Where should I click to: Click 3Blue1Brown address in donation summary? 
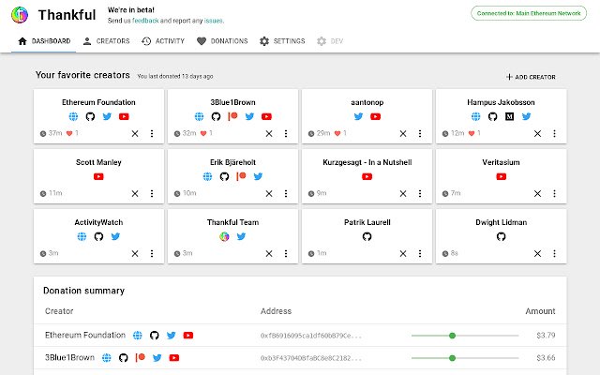point(310,358)
